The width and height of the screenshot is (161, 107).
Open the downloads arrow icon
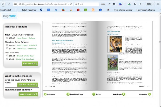[135, 4]
